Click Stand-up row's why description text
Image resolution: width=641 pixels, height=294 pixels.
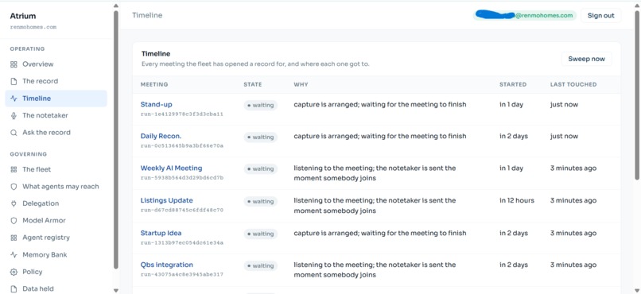click(x=380, y=105)
